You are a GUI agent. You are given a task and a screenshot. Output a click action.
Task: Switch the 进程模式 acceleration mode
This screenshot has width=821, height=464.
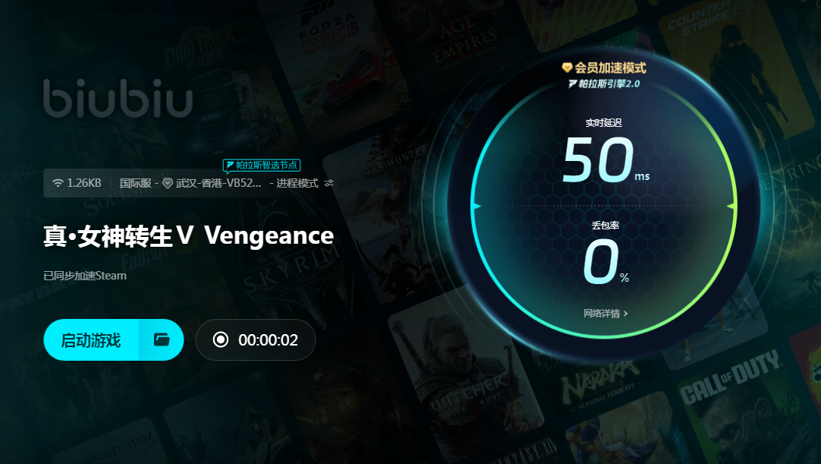tap(297, 183)
